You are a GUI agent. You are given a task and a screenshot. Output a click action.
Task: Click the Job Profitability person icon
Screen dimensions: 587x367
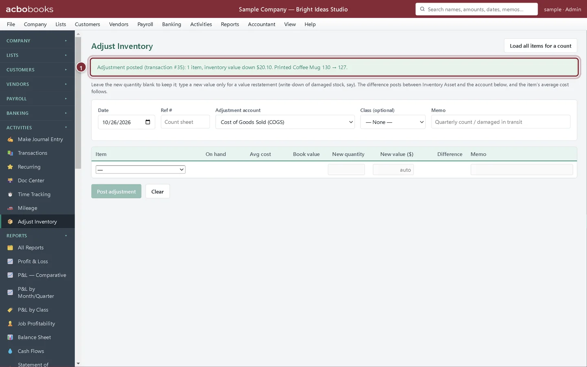pyautogui.click(x=10, y=324)
